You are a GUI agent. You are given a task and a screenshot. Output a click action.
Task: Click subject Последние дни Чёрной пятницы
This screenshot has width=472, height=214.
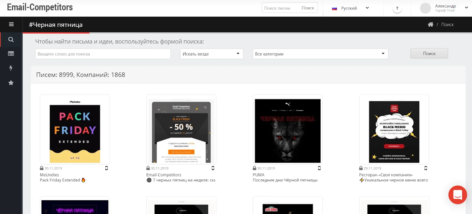pos(285,180)
